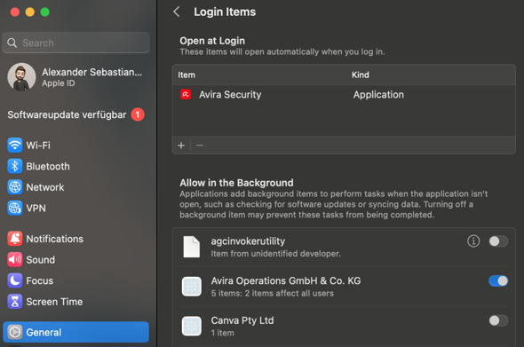Open Softwareupdate verfügbar notice
This screenshot has height=347, width=524.
click(67, 114)
